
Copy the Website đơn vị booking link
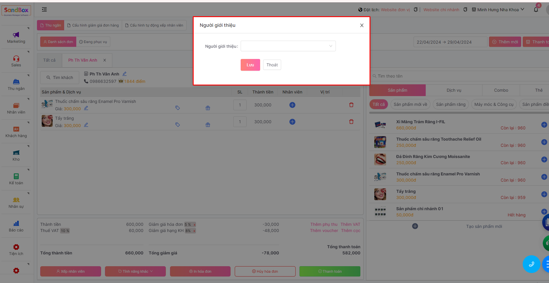click(415, 10)
